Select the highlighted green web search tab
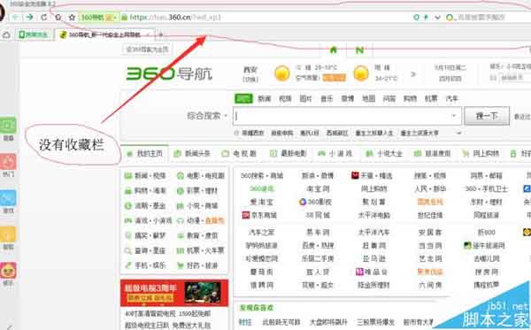Image resolution: width=531 pixels, height=330 pixels. (243, 98)
